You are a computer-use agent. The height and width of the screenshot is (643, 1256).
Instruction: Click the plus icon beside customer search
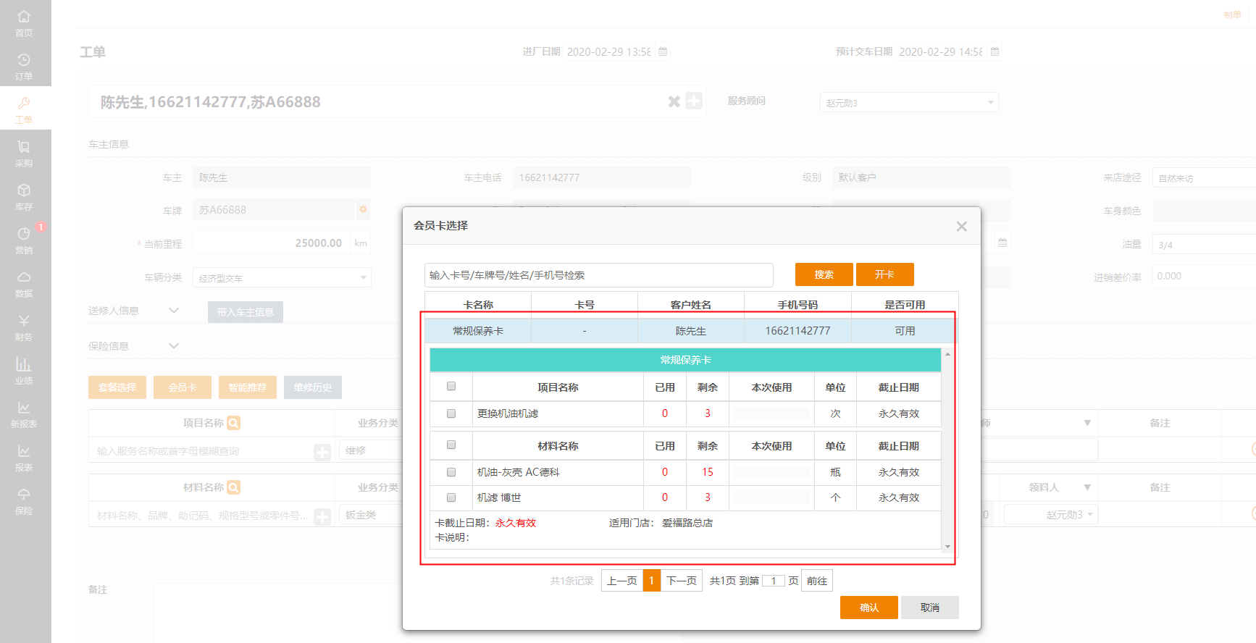pyautogui.click(x=694, y=101)
